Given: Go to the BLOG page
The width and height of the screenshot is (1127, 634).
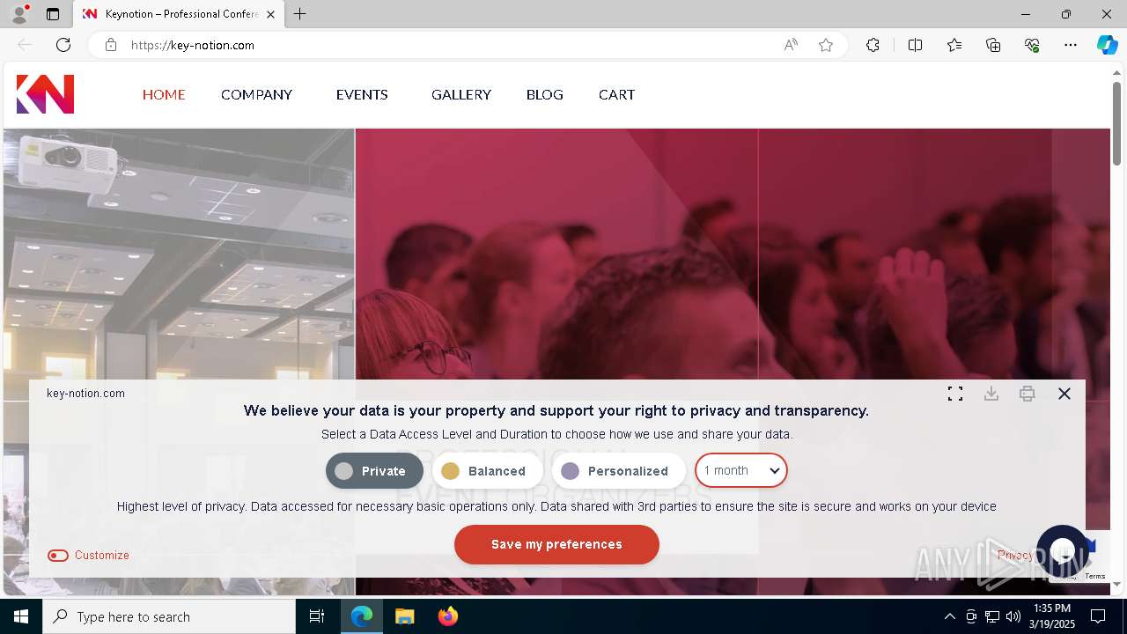Looking at the screenshot, I should [x=544, y=94].
